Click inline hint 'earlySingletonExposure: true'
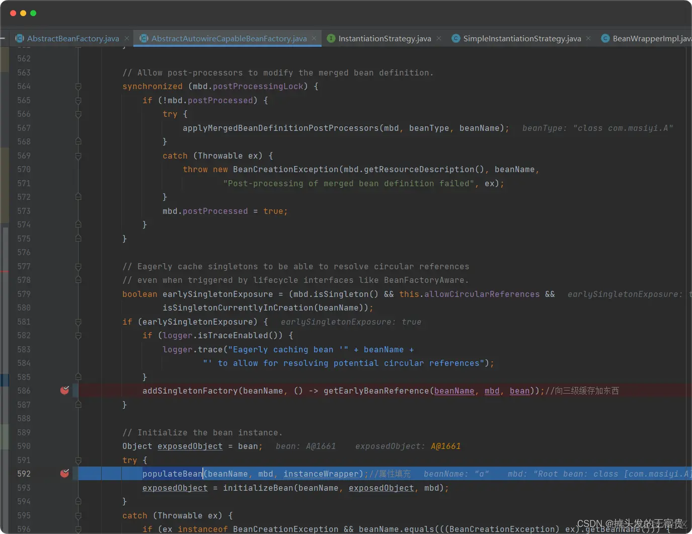The image size is (692, 534). 351,322
